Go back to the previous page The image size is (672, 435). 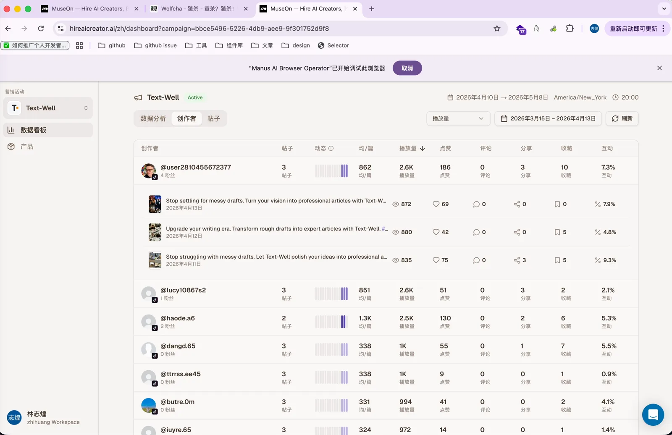click(8, 29)
